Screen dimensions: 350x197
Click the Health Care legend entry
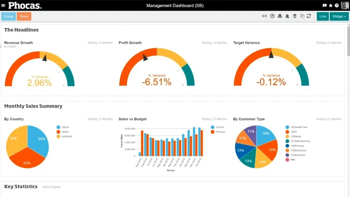[x=297, y=127]
